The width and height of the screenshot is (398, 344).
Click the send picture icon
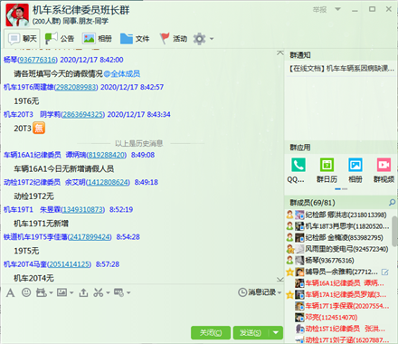(x=62, y=292)
